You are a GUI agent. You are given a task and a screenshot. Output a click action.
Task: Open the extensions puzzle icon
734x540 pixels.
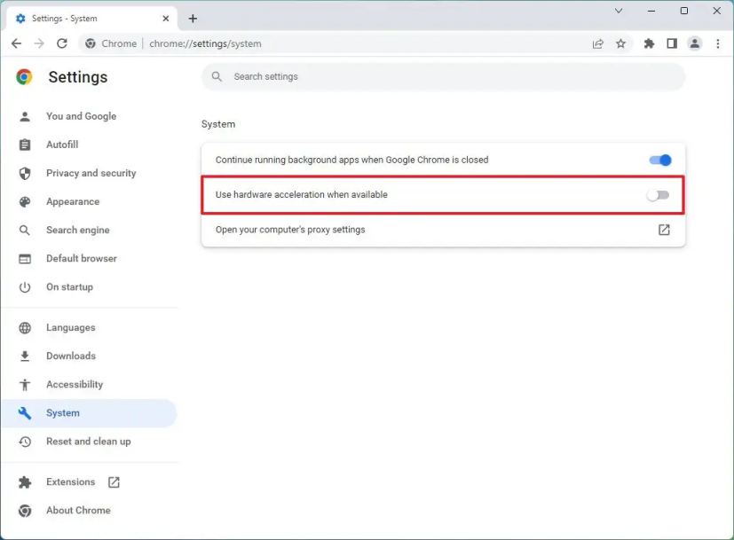649,43
